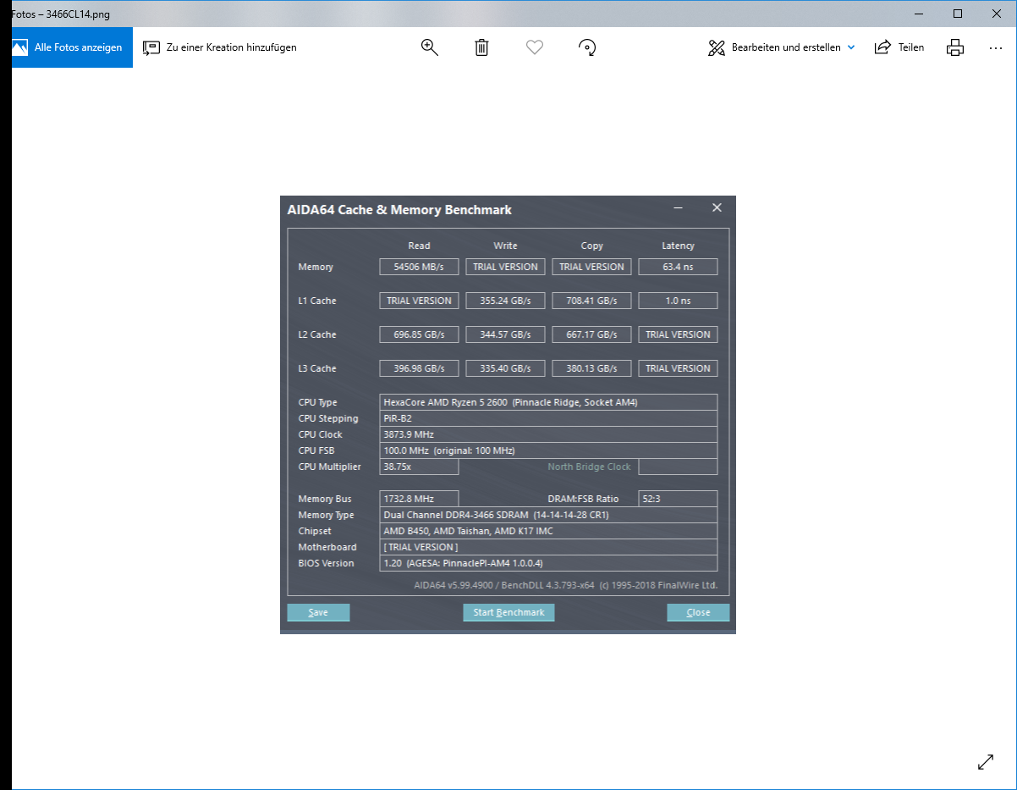This screenshot has height=790, width=1017.
Task: Select L1 Cache Write '355.24 GB/s'
Action: (505, 301)
